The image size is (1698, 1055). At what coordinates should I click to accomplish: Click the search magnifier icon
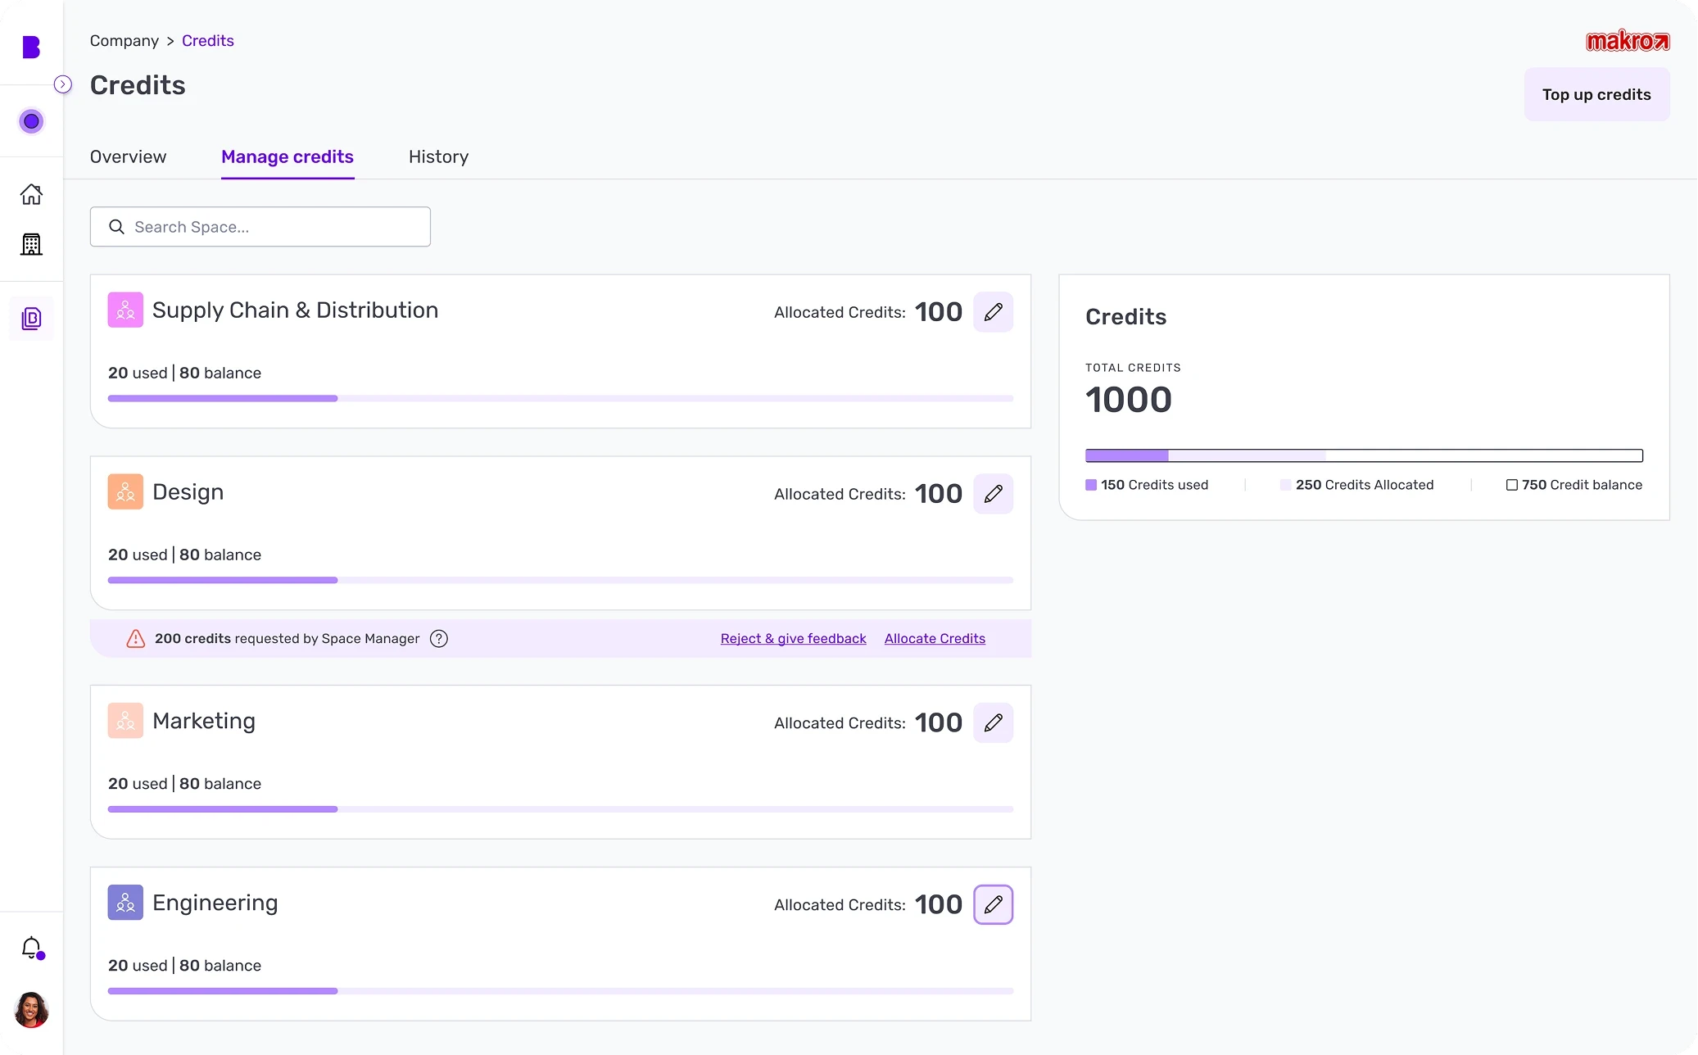(117, 227)
